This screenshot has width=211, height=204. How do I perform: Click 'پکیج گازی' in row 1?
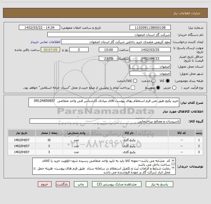129,140
